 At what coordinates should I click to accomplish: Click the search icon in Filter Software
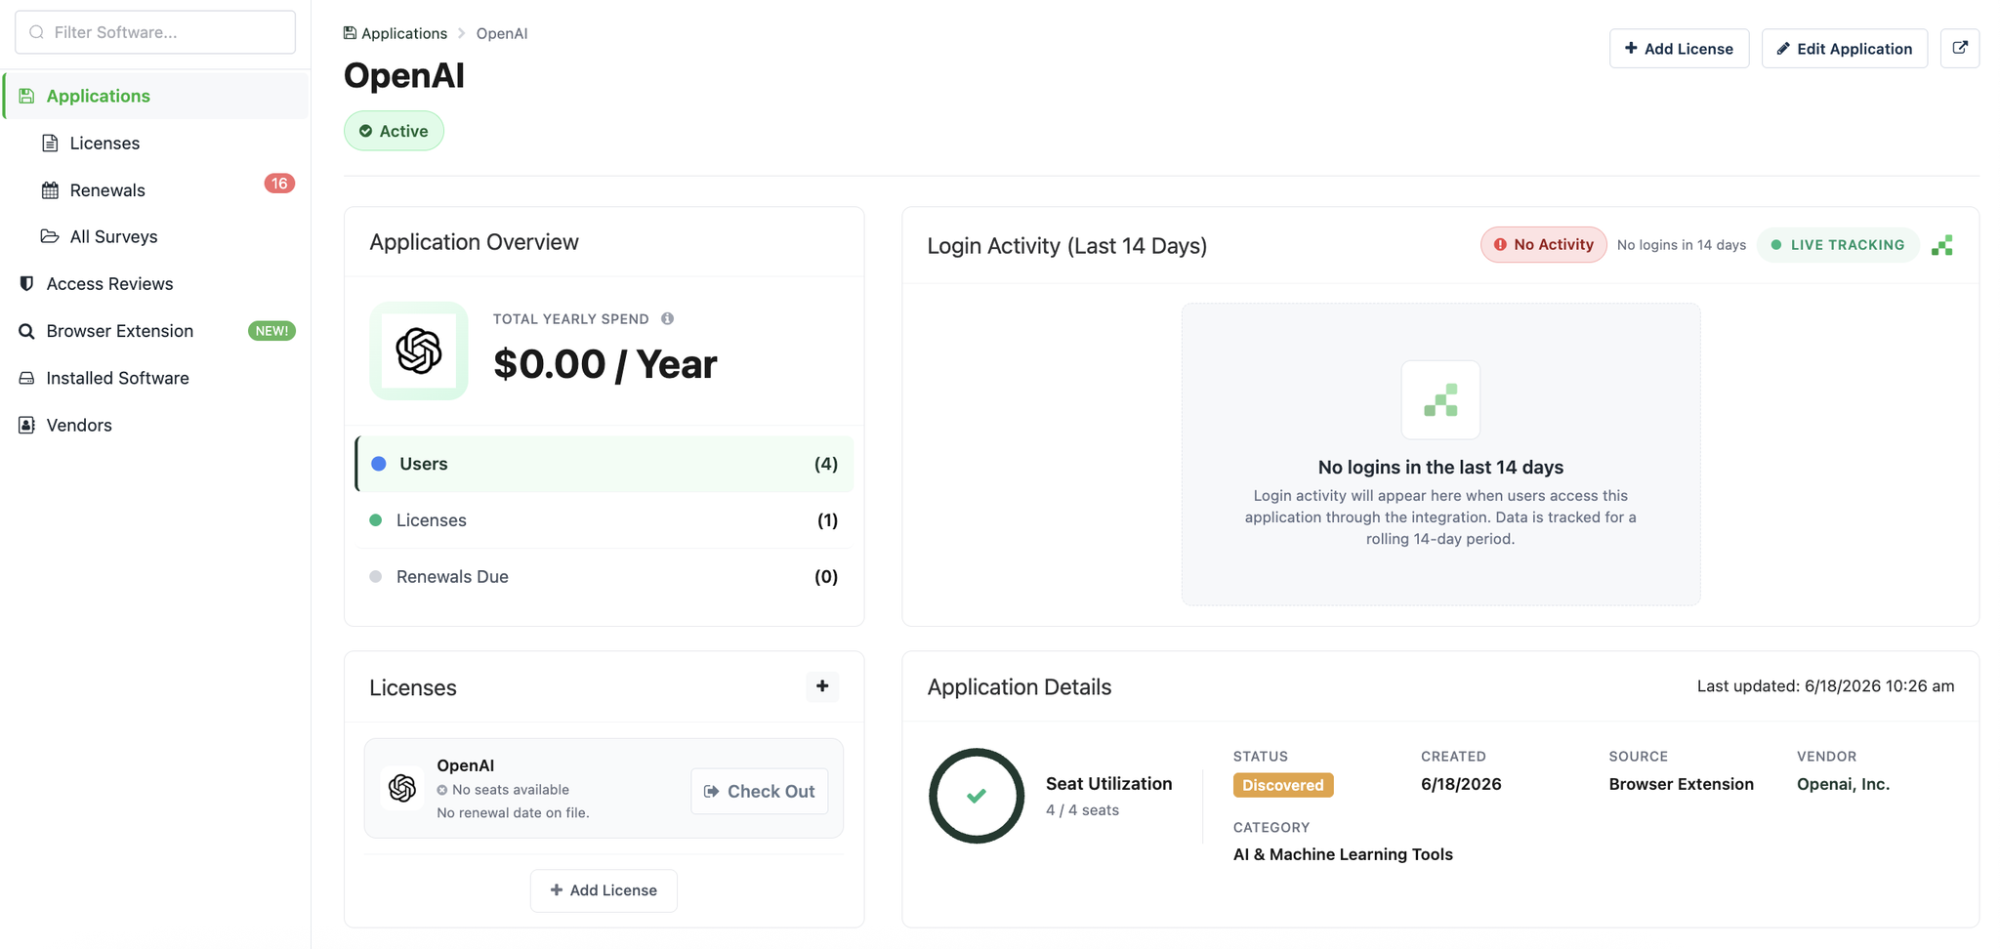click(x=37, y=32)
